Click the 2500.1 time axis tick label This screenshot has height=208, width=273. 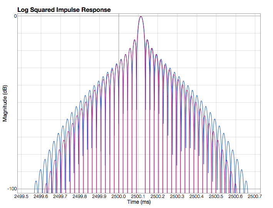tap(138, 196)
